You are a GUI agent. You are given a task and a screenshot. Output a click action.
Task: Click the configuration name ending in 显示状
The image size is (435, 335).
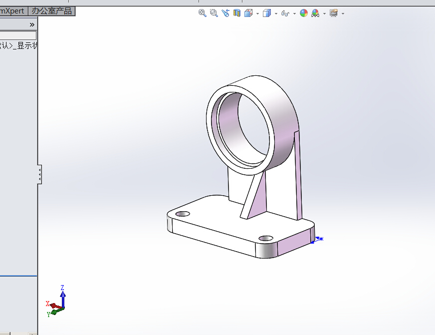pos(18,45)
